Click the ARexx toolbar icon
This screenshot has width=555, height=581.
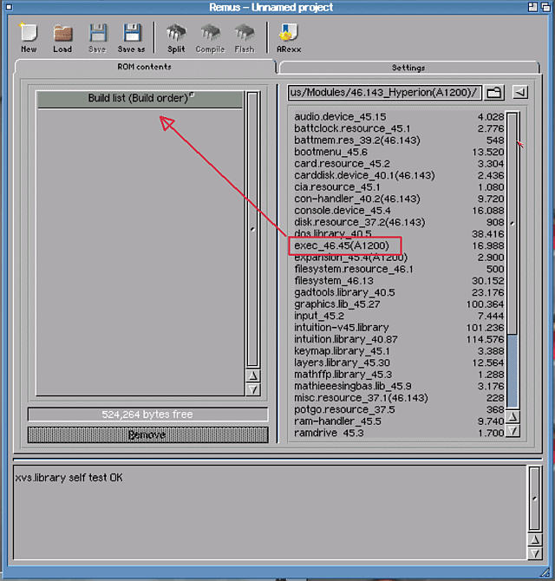point(287,37)
